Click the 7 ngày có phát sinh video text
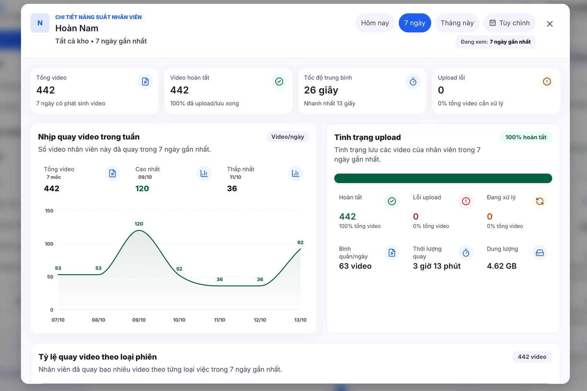This screenshot has width=587, height=391. (71, 104)
